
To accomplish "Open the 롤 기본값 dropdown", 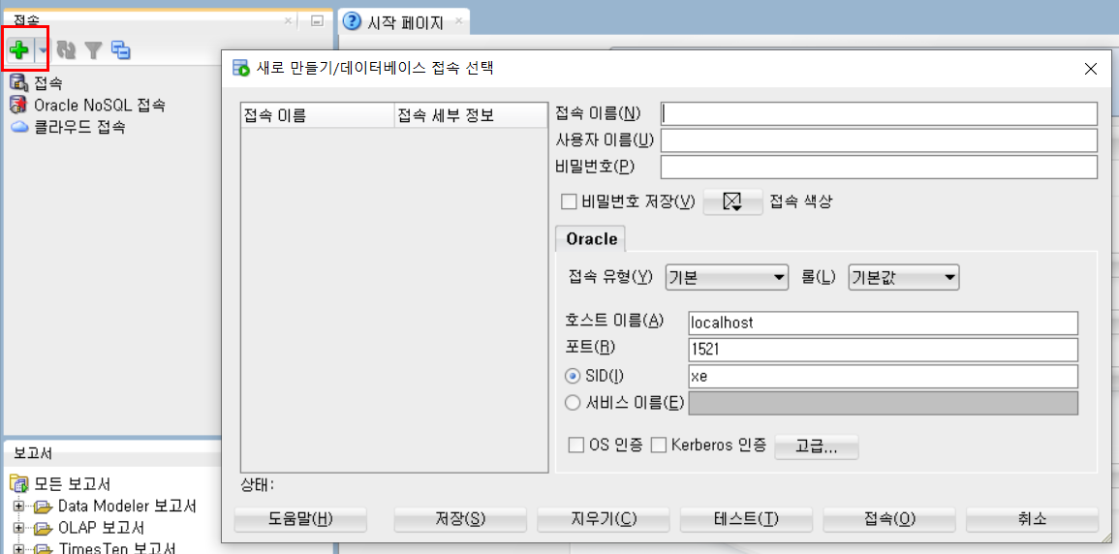I will point(904,277).
